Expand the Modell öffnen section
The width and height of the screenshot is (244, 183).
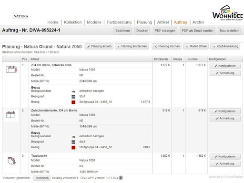tap(196, 46)
